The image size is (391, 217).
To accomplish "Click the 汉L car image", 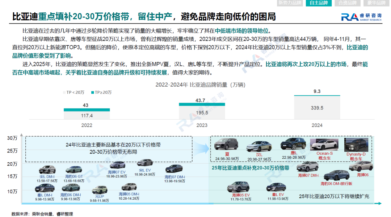I will pyautogui.click(x=259, y=146).
